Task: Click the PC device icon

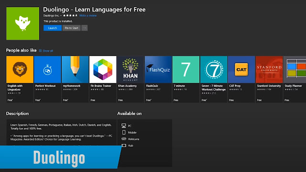Action: coord(124,126)
